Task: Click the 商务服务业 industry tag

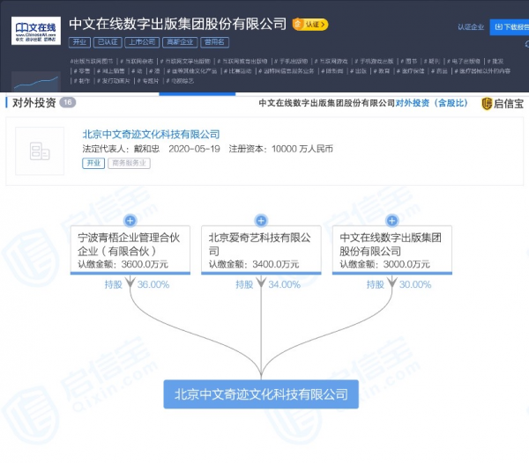Action: pos(129,163)
